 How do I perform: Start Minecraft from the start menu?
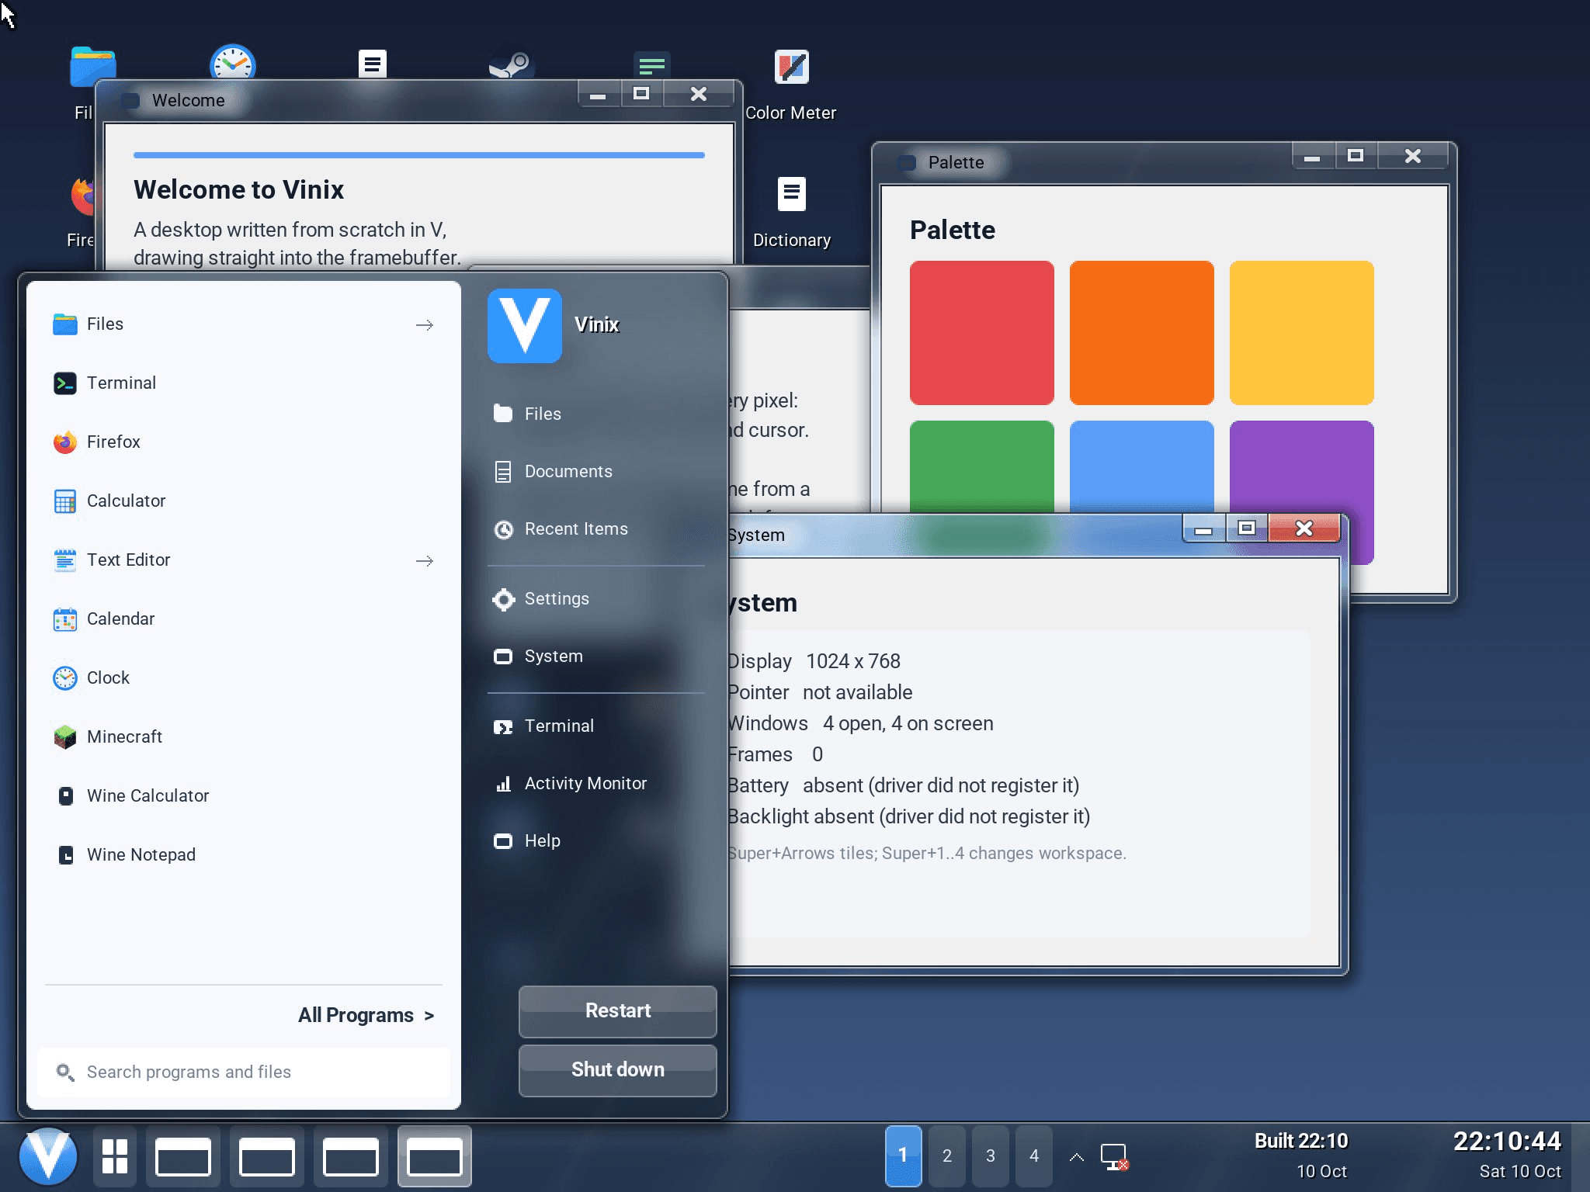point(244,736)
